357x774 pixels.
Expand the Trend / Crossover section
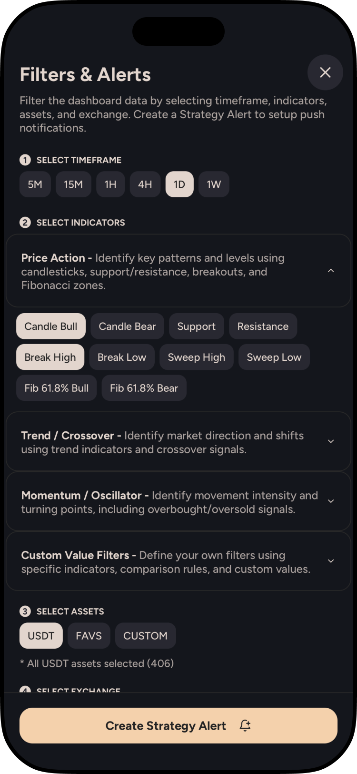click(331, 441)
